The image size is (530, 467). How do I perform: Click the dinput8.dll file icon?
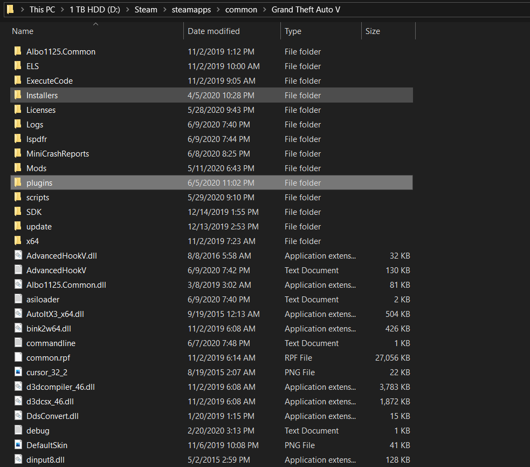click(18, 459)
